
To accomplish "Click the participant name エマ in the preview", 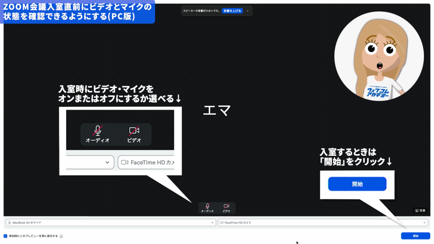I will coord(217,110).
